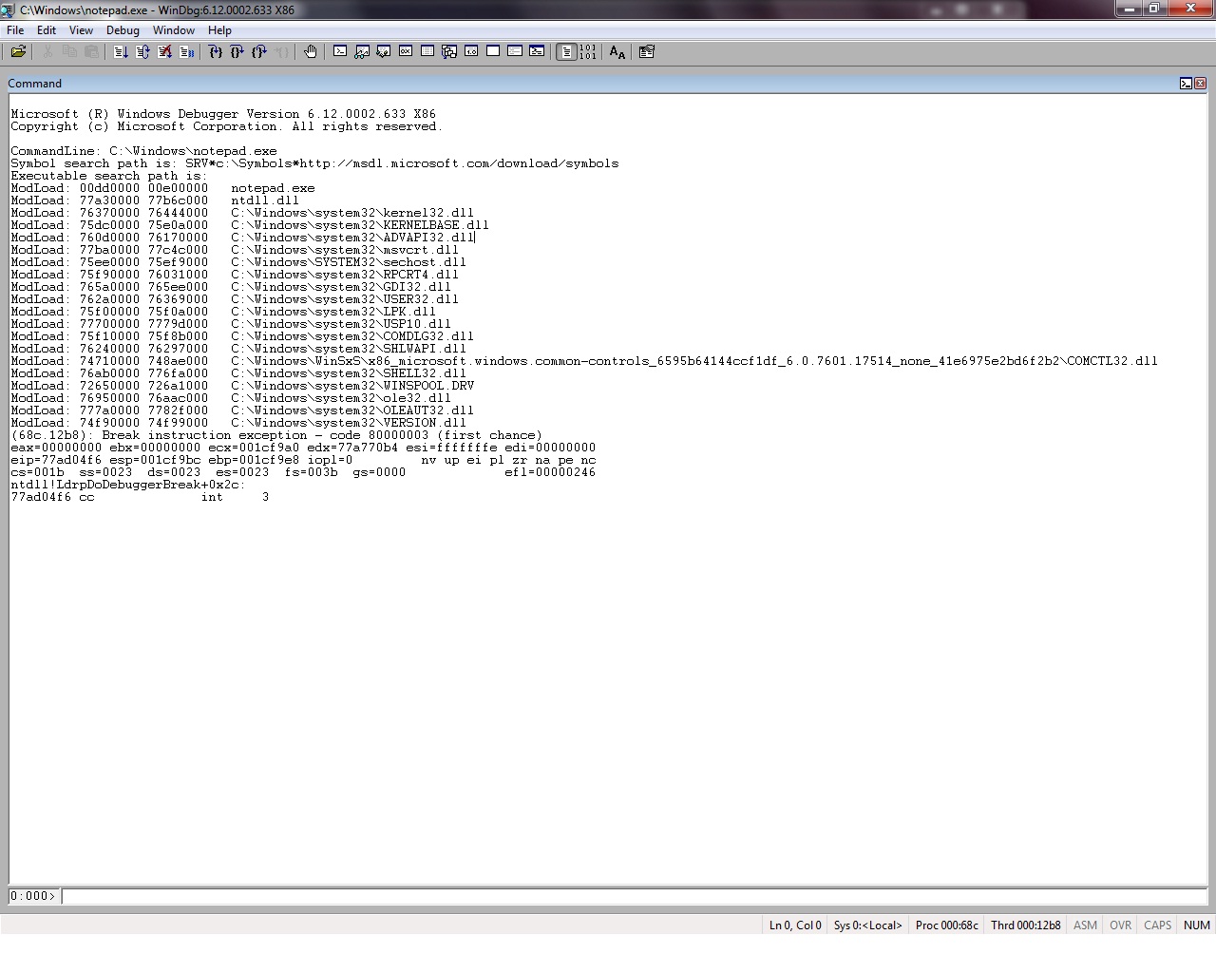The height and width of the screenshot is (973, 1216).
Task: Close the Command window pane
Action: [1201, 84]
